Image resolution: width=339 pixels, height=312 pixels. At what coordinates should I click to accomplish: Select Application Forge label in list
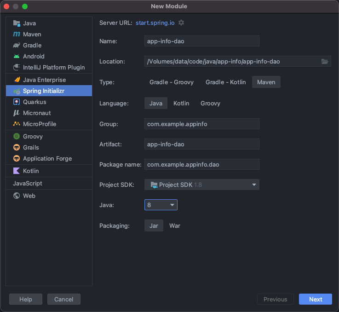point(47,159)
